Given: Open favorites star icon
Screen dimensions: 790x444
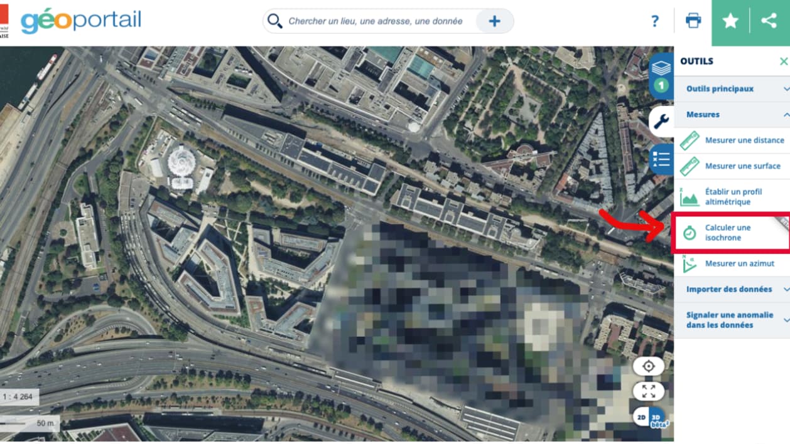Looking at the screenshot, I should click(730, 21).
